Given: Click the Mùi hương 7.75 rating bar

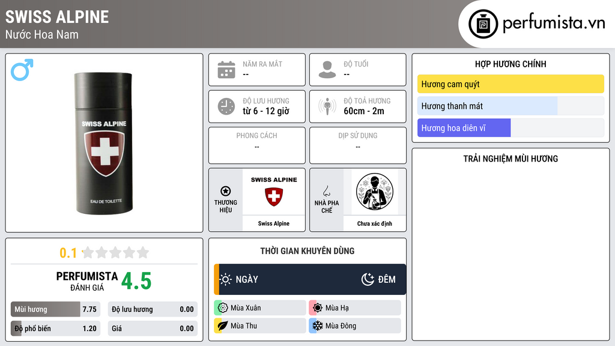Looking at the screenshot, I should pyautogui.click(x=55, y=309).
